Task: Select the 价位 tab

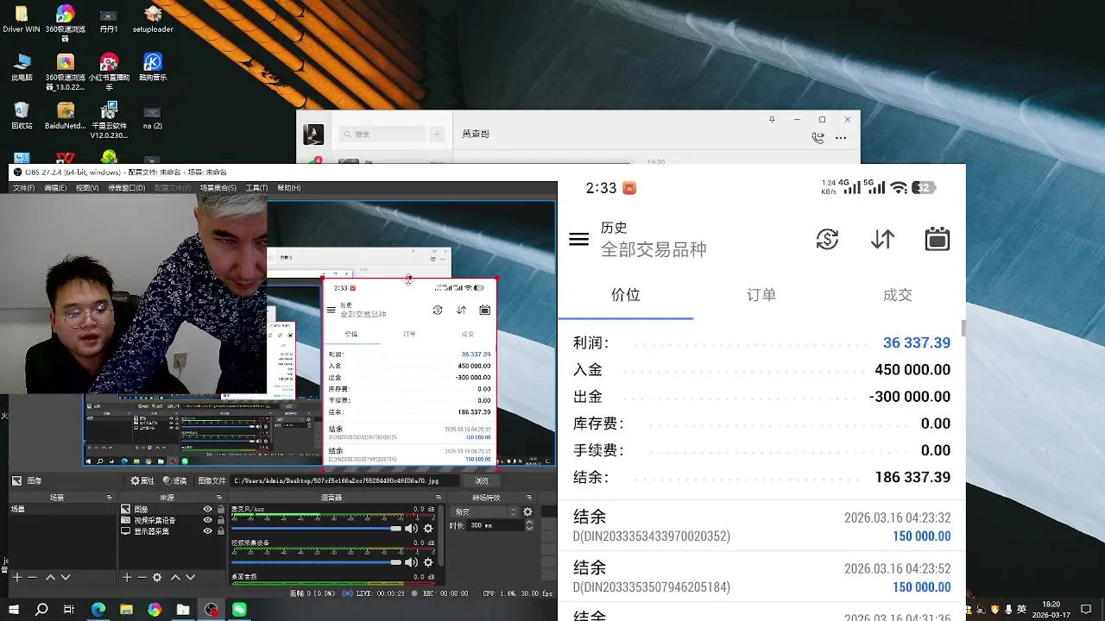Action: click(x=626, y=295)
